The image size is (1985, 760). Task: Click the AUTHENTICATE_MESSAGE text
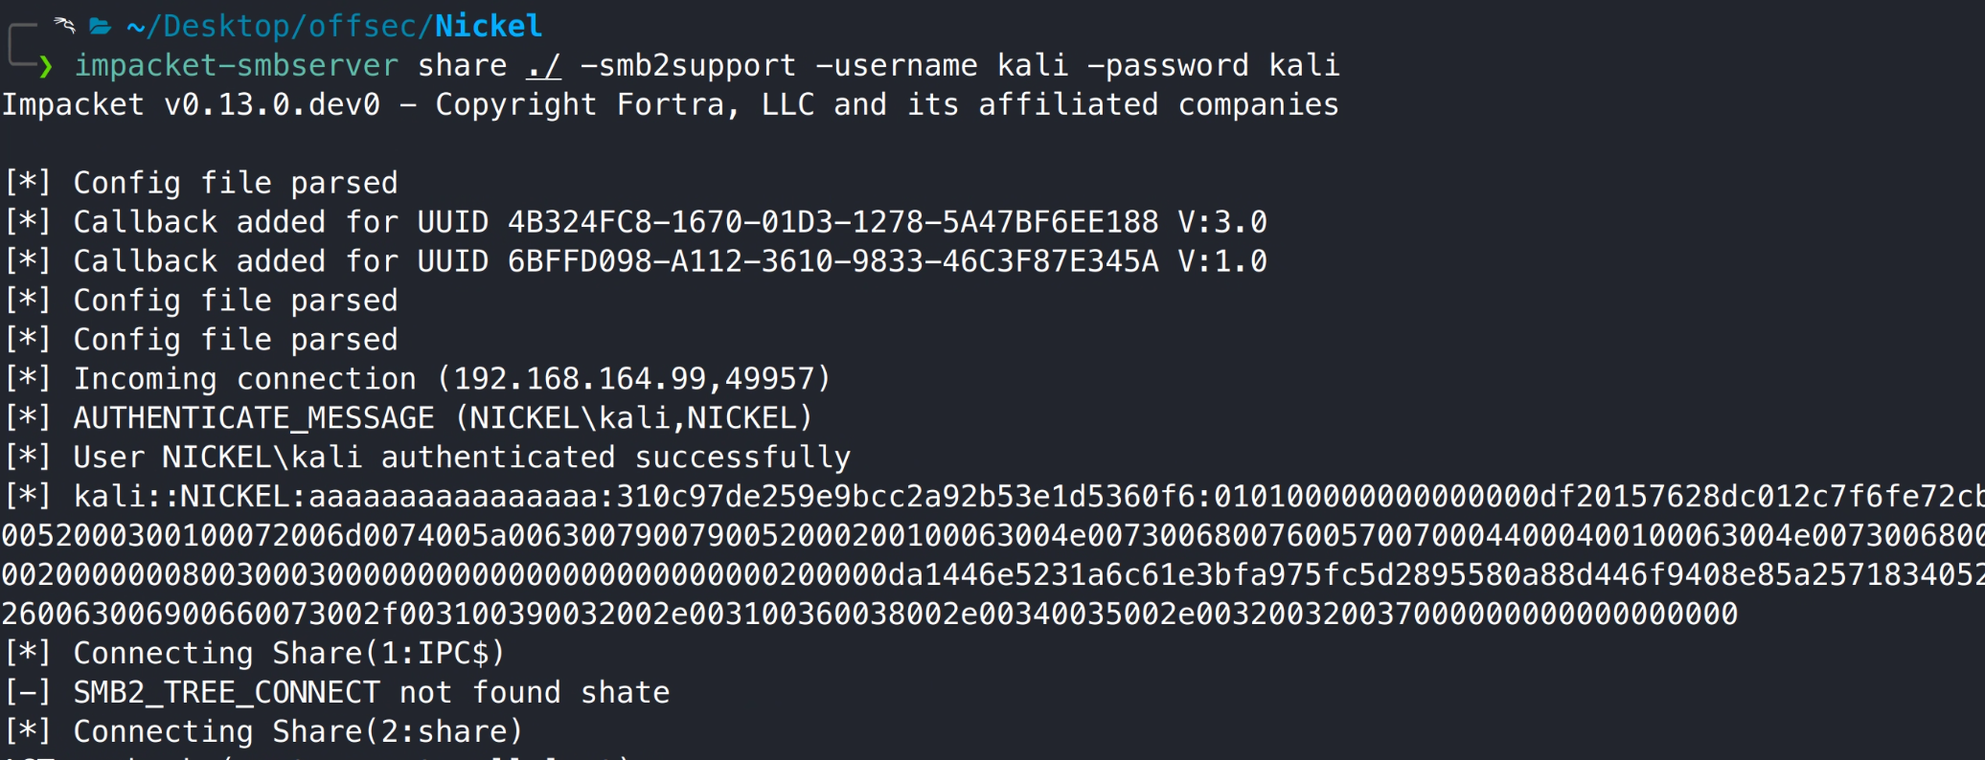[x=254, y=418]
